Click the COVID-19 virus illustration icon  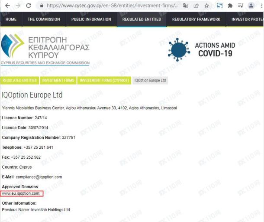click(179, 50)
